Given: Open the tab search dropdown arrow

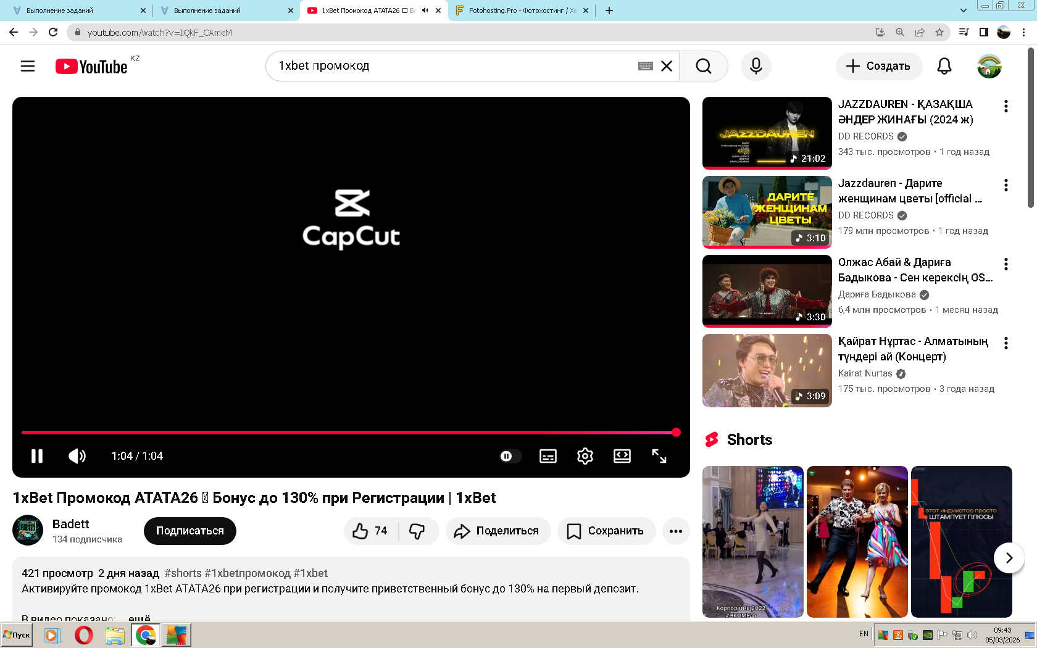Looking at the screenshot, I should [x=964, y=10].
